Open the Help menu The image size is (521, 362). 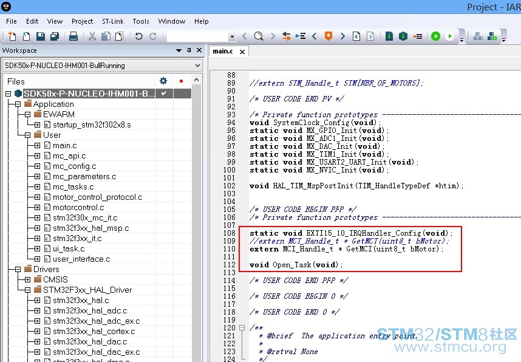(202, 21)
